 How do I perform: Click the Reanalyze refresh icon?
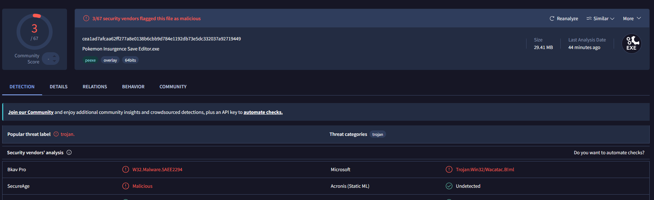(552, 18)
